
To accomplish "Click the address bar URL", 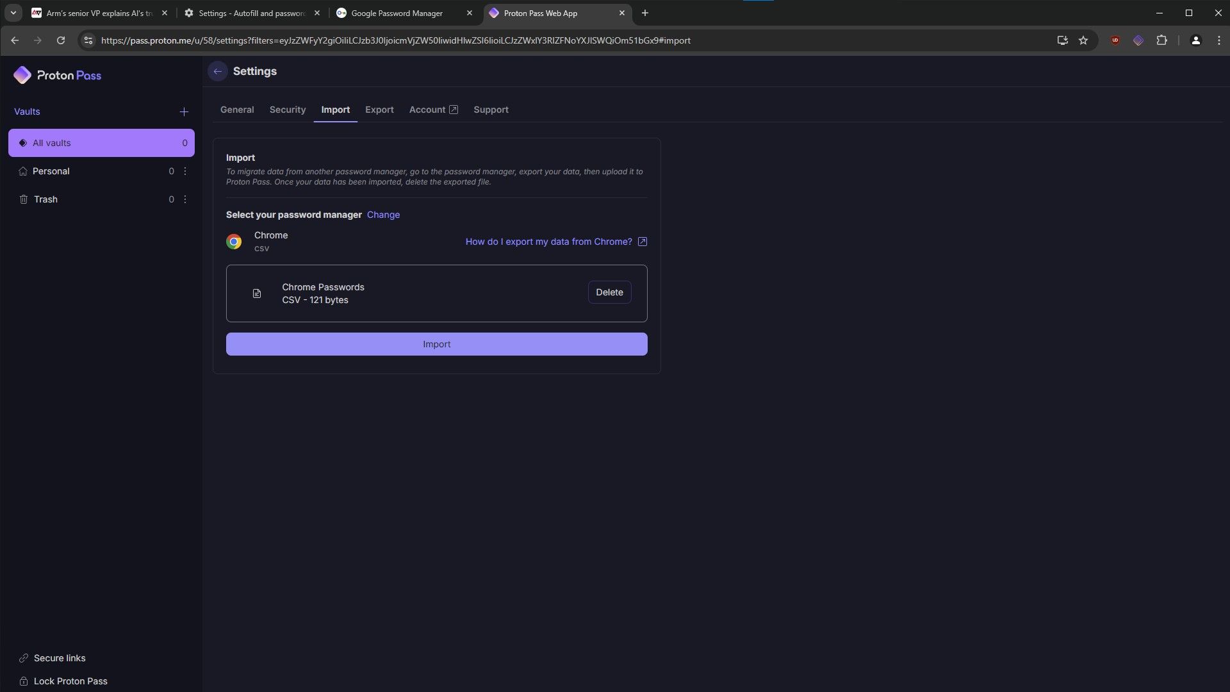I will coord(395,40).
